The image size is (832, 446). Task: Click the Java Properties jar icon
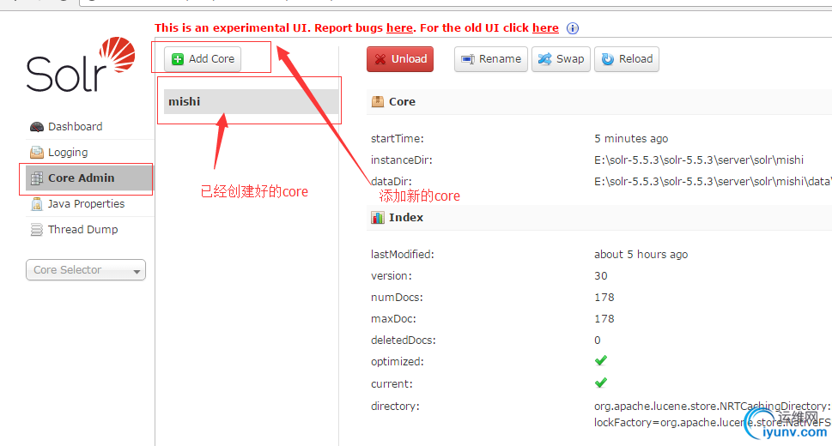37,203
